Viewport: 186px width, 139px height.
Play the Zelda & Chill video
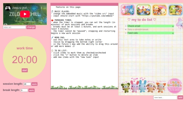click(x=25, y=14)
